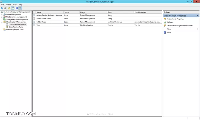Click the 'Yes, No' possible values cell
This screenshot has width=200, height=120.
[137, 25]
